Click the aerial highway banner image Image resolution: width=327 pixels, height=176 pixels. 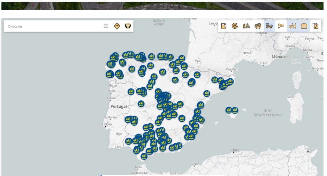(162, 6)
